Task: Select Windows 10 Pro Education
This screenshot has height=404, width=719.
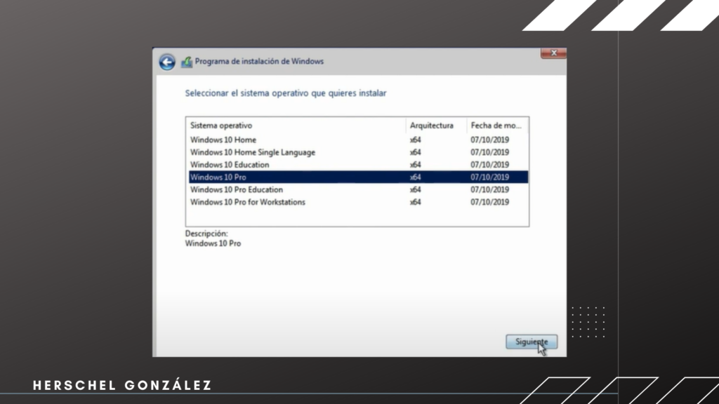Action: pos(358,189)
